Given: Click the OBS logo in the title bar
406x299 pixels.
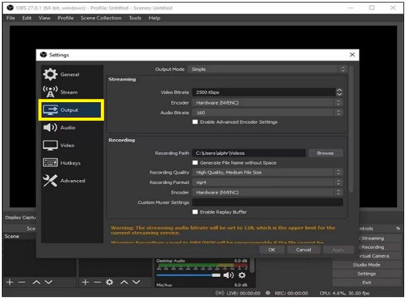Looking at the screenshot, I should coord(10,7).
